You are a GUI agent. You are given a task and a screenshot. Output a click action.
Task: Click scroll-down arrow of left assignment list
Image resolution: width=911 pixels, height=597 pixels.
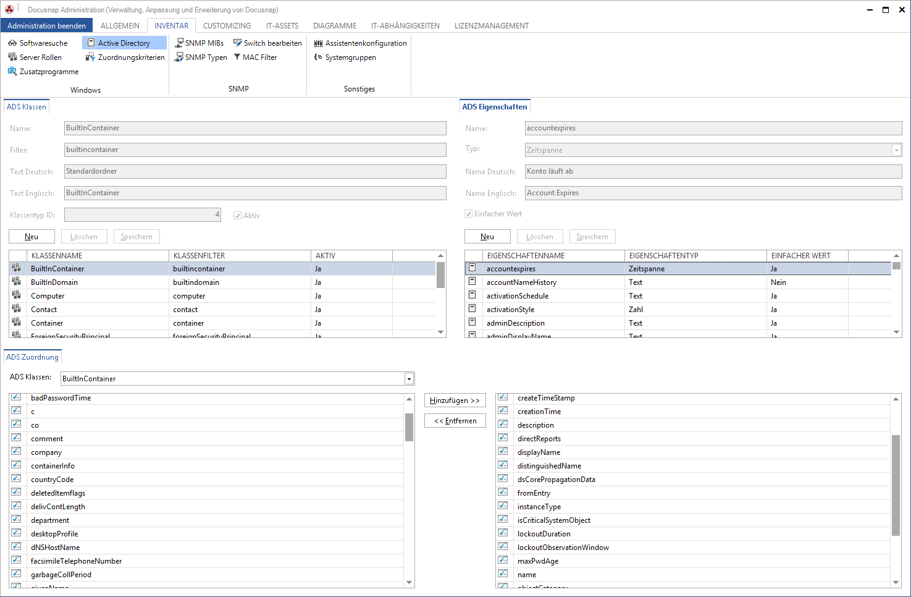point(409,583)
